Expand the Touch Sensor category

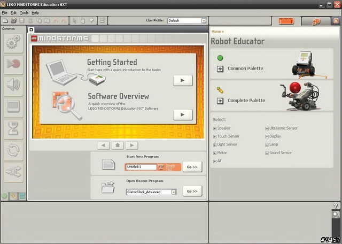pyautogui.click(x=215, y=137)
